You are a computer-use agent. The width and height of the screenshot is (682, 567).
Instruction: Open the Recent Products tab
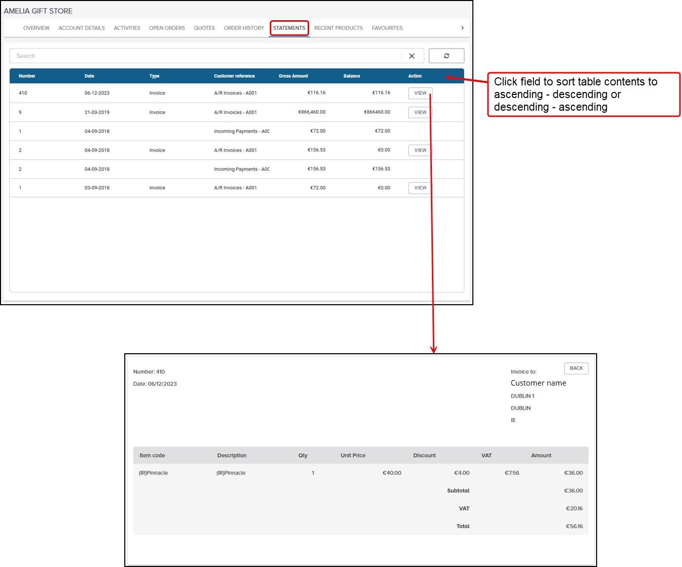point(338,28)
